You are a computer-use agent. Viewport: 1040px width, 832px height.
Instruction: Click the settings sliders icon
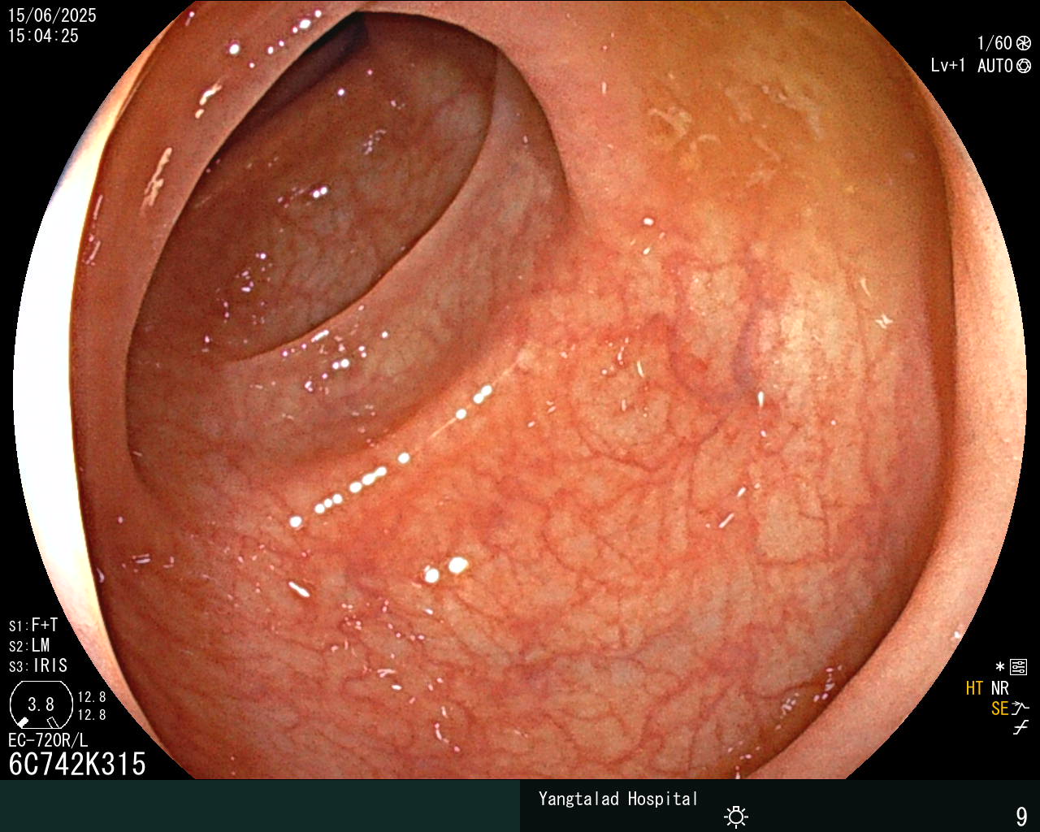point(1018,668)
